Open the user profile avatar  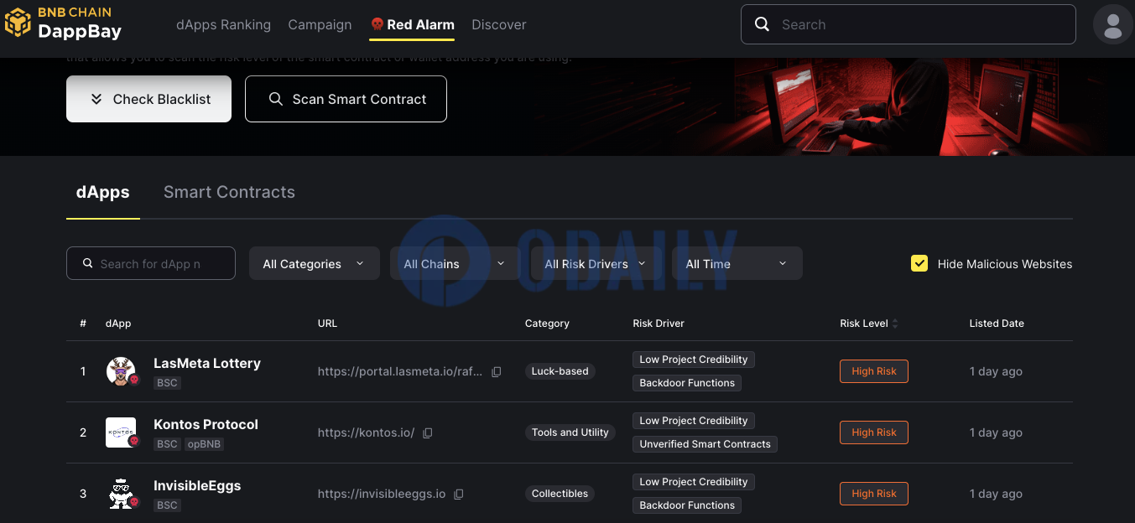1112,24
